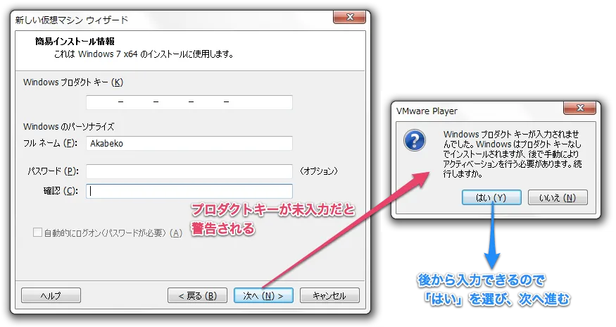This screenshot has width=616, height=327.
Task: Close the VMware Player dialog
Action: coord(580,107)
